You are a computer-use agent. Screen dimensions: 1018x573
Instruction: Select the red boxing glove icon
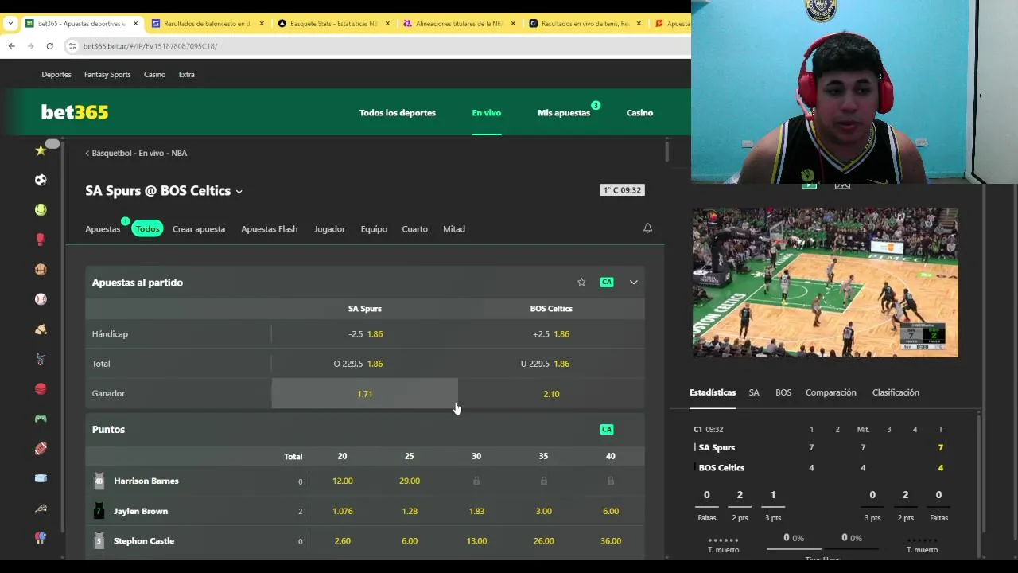(x=41, y=240)
